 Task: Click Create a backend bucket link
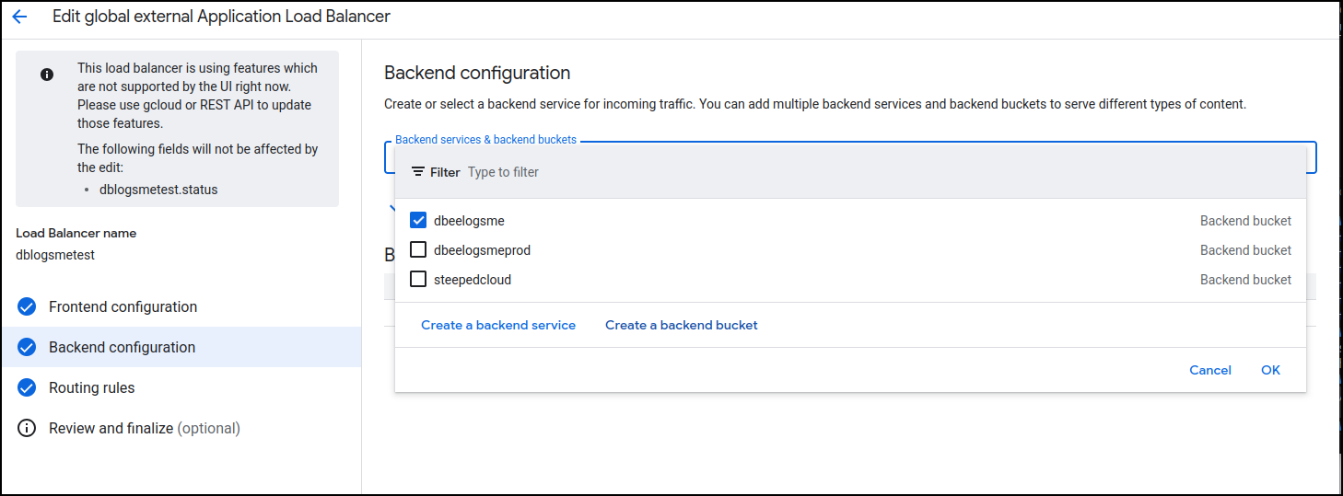(681, 325)
